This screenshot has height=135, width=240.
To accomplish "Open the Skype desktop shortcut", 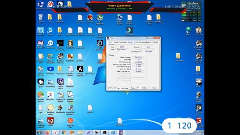I will click(x=50, y=31).
